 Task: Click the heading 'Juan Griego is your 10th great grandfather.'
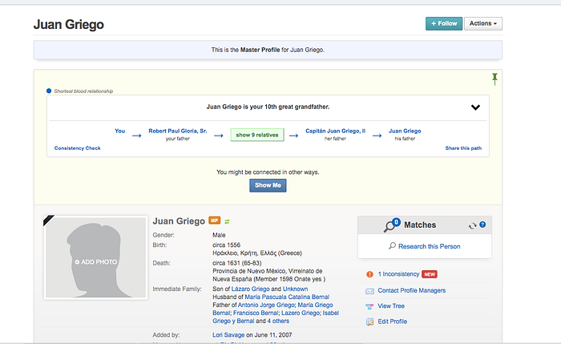coord(268,107)
